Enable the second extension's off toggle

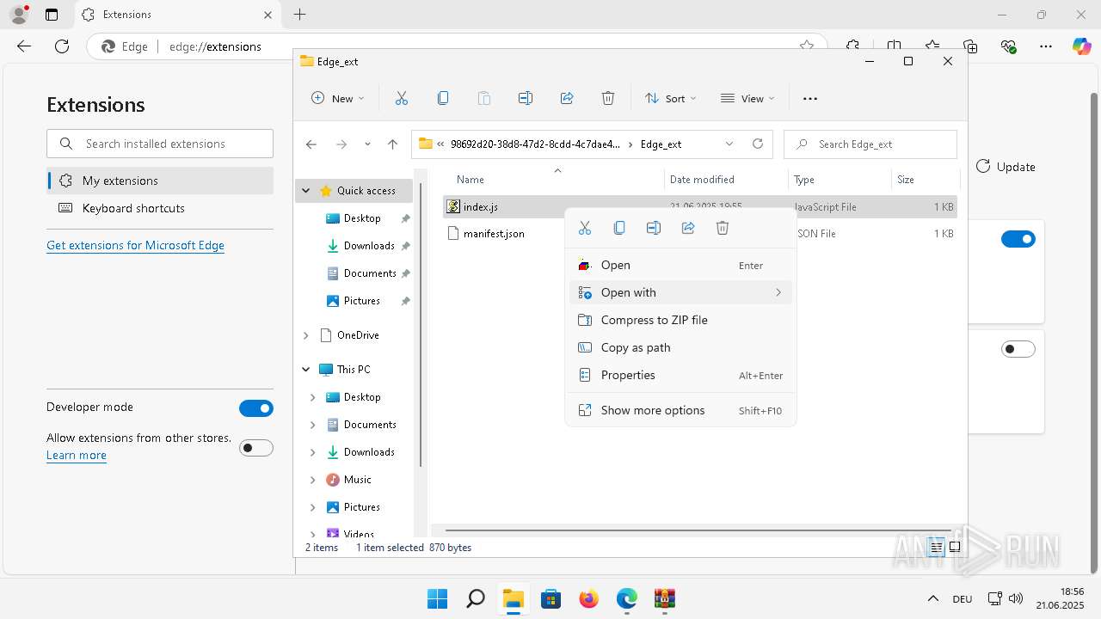pyautogui.click(x=1018, y=349)
